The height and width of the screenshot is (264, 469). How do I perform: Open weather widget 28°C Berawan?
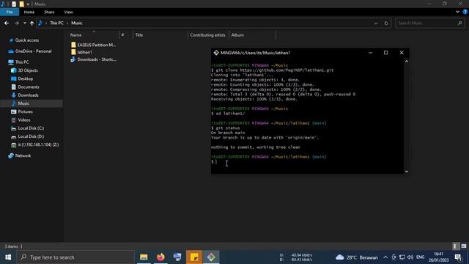pyautogui.click(x=357, y=257)
